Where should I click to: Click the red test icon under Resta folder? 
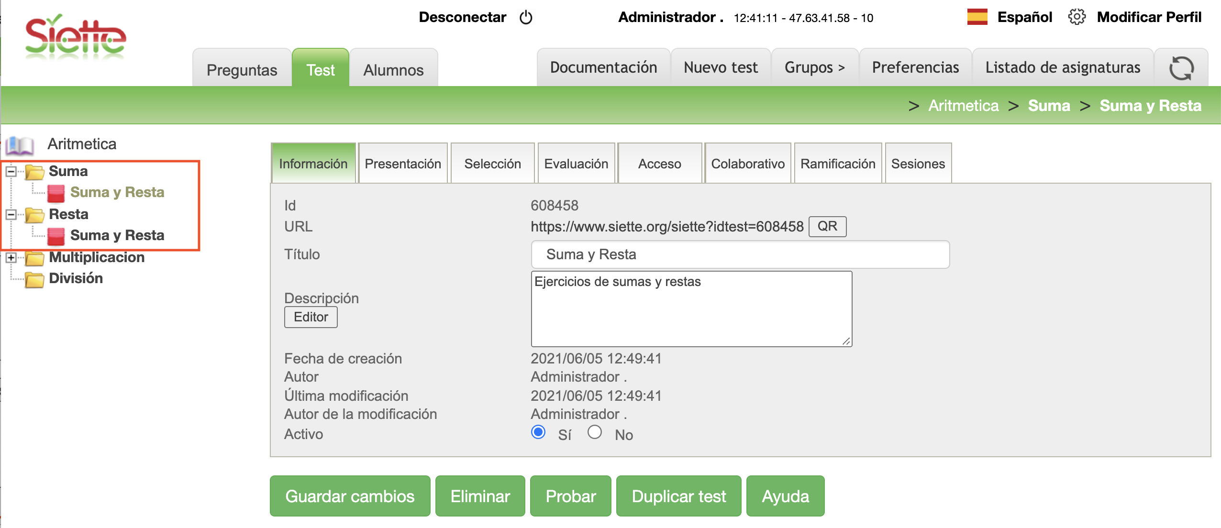(x=56, y=236)
